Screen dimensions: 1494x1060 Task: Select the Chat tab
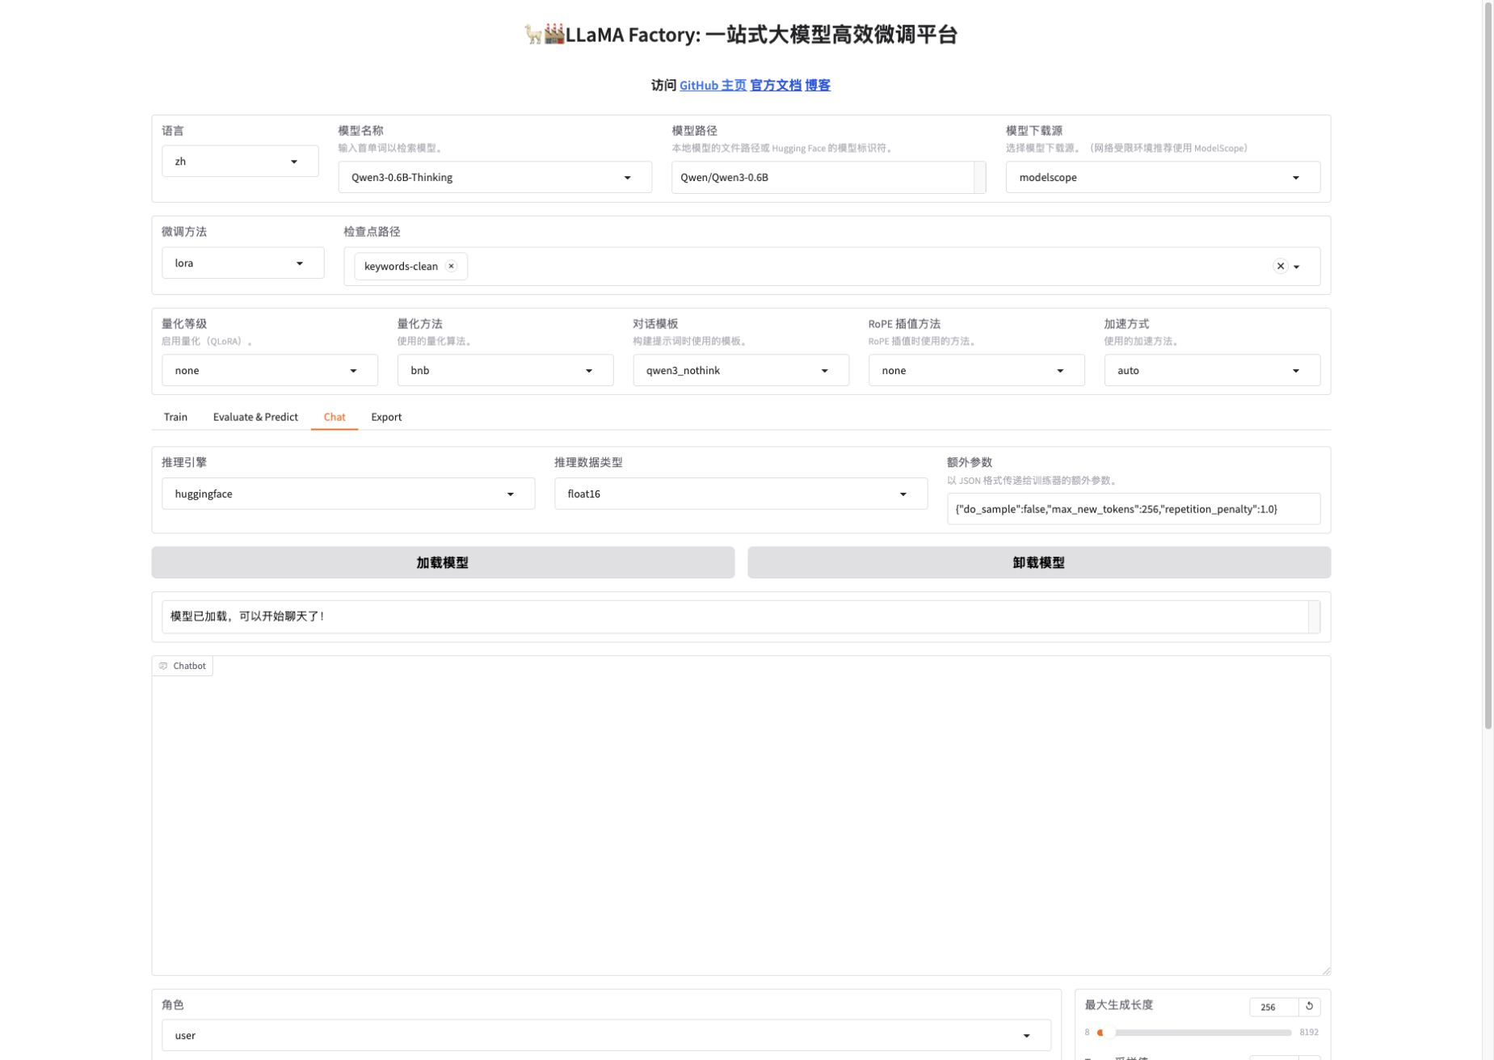(x=335, y=417)
